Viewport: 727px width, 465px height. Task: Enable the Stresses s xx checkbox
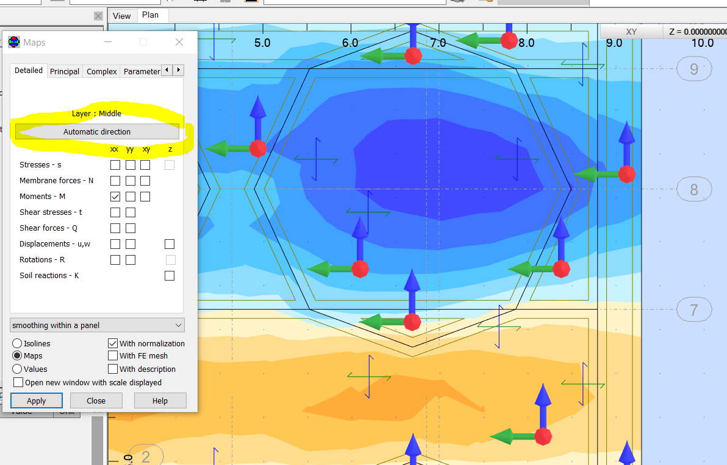click(115, 164)
